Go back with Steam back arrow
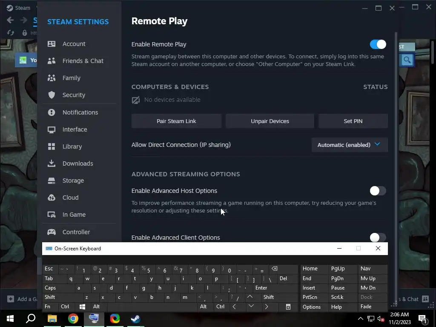Image resolution: width=436 pixels, height=327 pixels. click(x=10, y=20)
